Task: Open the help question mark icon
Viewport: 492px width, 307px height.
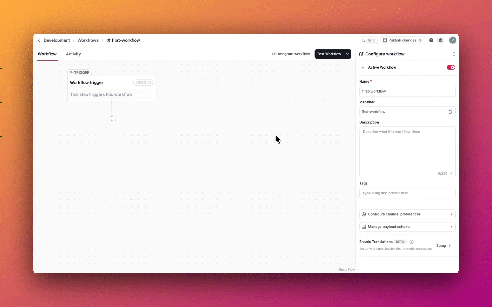Action: (431, 40)
